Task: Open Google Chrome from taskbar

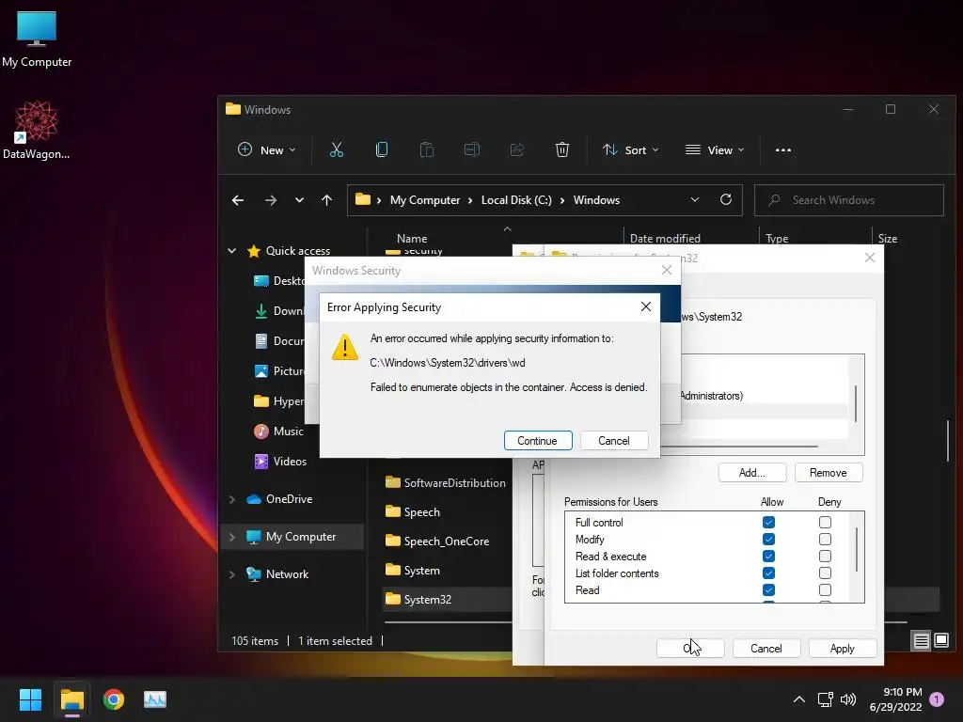Action: point(114,699)
